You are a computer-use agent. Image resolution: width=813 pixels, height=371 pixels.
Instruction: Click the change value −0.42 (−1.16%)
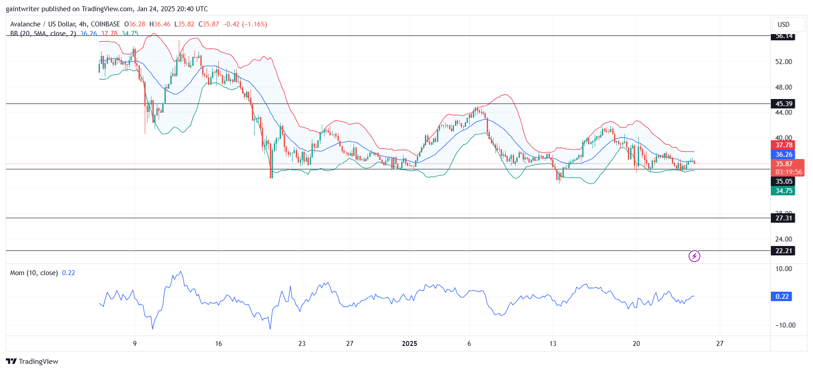click(x=245, y=24)
